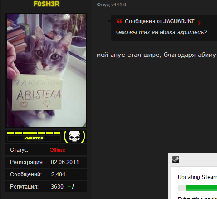The height and width of the screenshot is (199, 217).
Task: Open the F0SH3R username profile link
Action: coord(46,4)
